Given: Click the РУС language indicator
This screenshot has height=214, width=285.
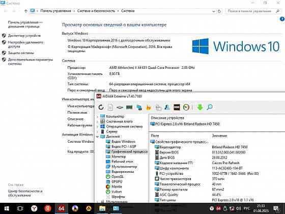Looking at the screenshot, I should tap(247, 208).
